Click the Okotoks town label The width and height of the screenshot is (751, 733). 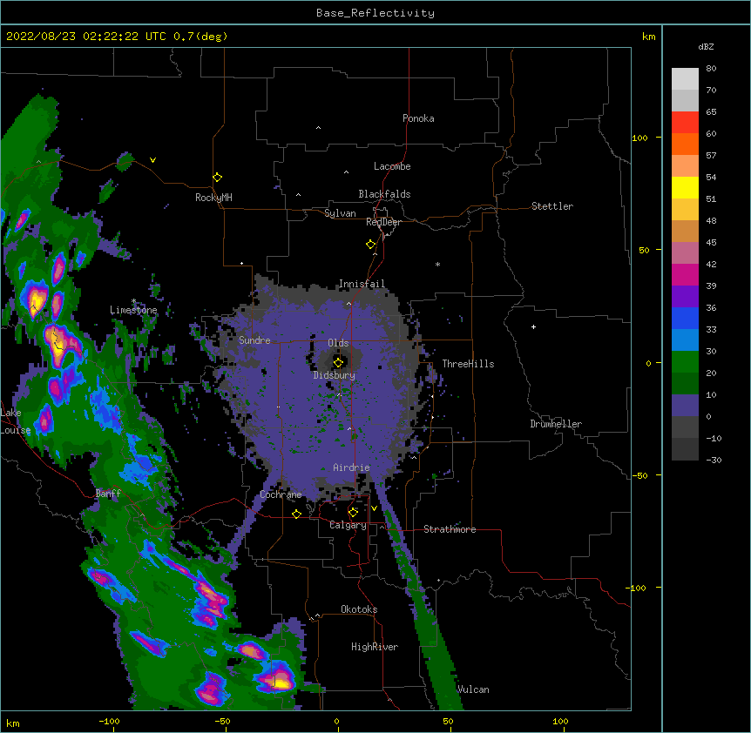coord(359,609)
